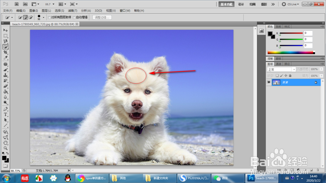Toggle lock position icon
This screenshot has width=326, height=183.
point(286,76)
